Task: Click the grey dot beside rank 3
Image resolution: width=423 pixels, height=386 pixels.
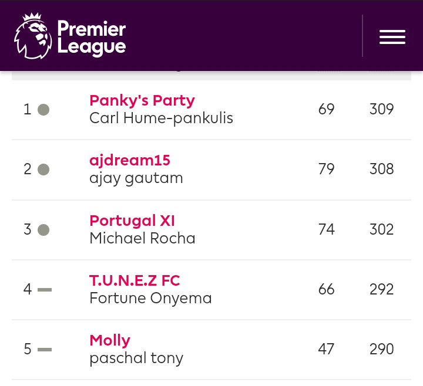Action: tap(43, 230)
